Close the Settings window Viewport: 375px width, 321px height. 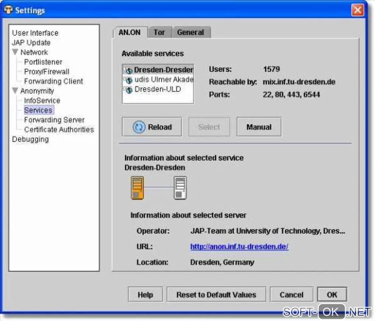point(358,10)
